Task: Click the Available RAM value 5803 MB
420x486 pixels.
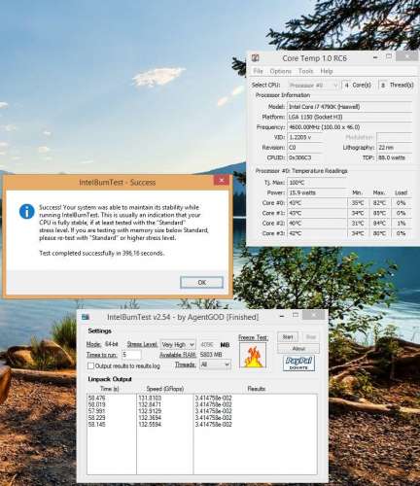Action: (211, 355)
